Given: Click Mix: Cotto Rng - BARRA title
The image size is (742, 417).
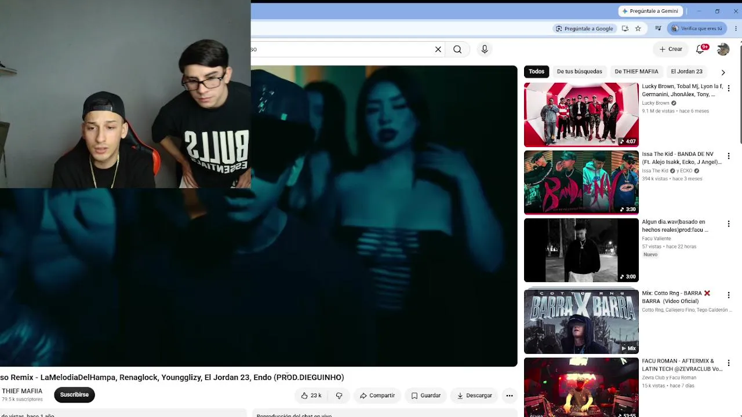Looking at the screenshot, I should [x=676, y=297].
